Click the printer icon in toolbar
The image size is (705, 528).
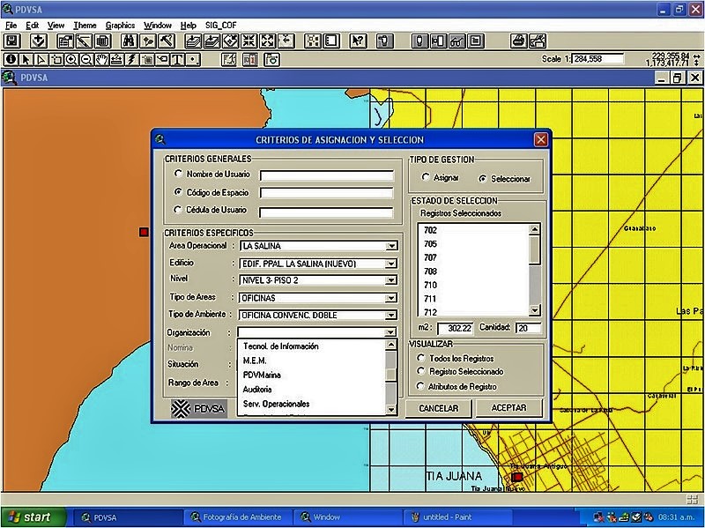coord(519,41)
